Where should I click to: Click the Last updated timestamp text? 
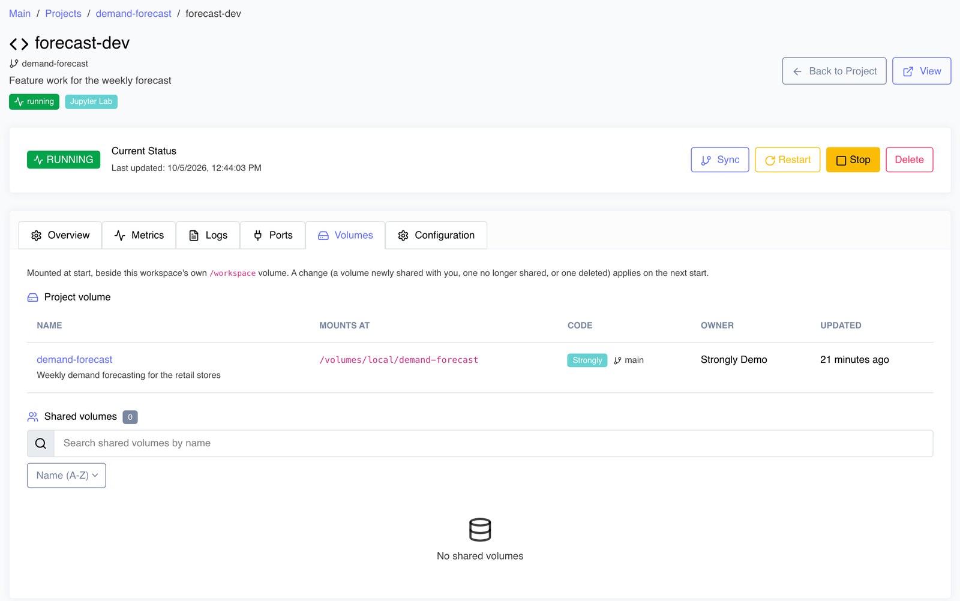(x=187, y=168)
